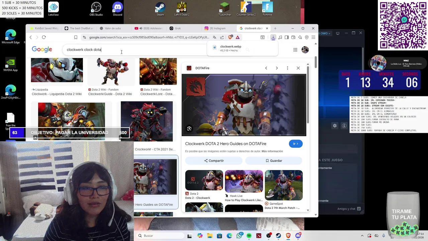The width and height of the screenshot is (428, 241).
Task: Click the share icon in address bar
Action: [x=222, y=37]
